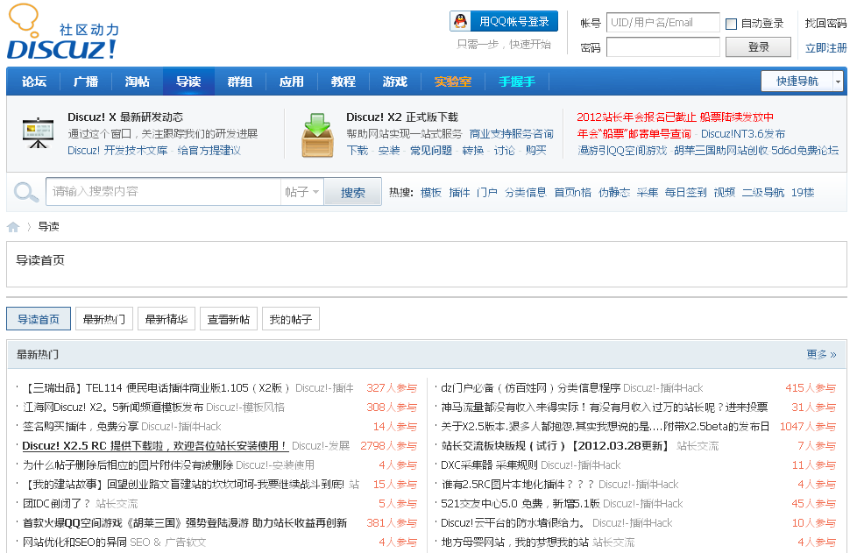Open the 521交友中心5.0 免费 post
Image resolution: width=857 pixels, height=553 pixels.
pos(521,504)
